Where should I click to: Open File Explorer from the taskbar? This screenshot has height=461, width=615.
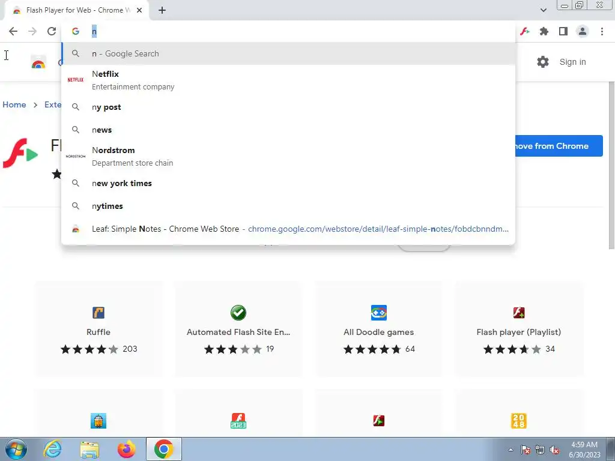89,449
